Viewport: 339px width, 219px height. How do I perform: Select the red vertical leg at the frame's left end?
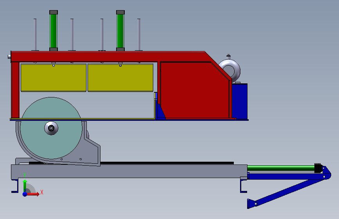click(15, 90)
